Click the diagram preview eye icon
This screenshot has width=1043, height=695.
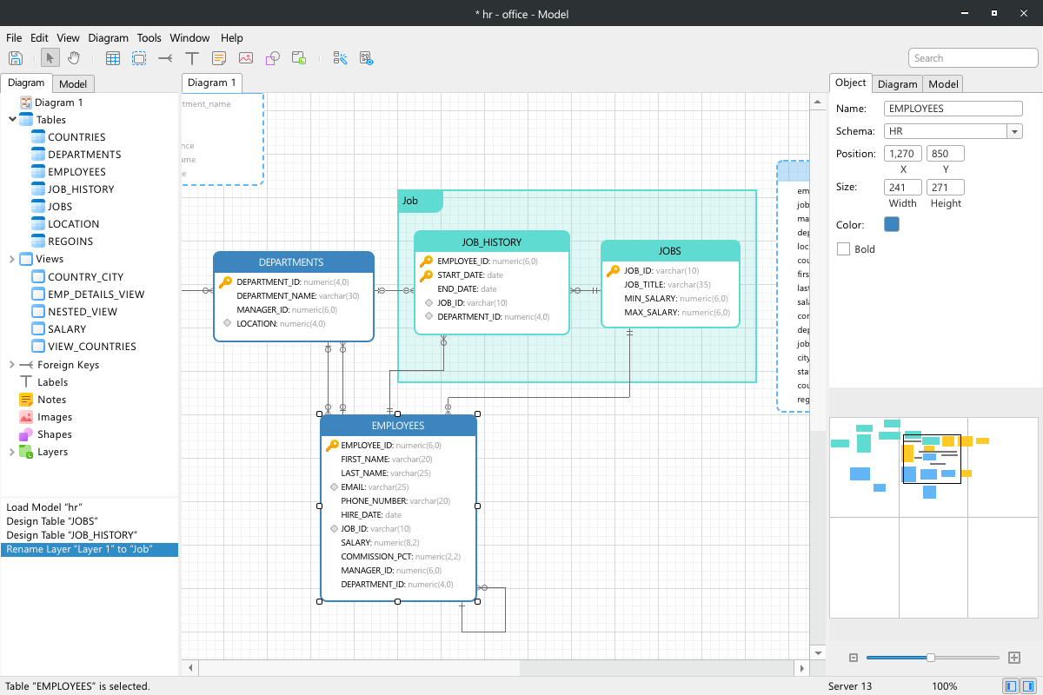coord(367,58)
